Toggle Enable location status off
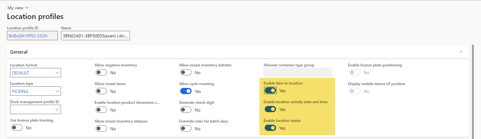 tap(270, 128)
